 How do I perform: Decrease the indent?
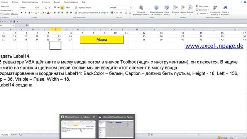click(68, 13)
